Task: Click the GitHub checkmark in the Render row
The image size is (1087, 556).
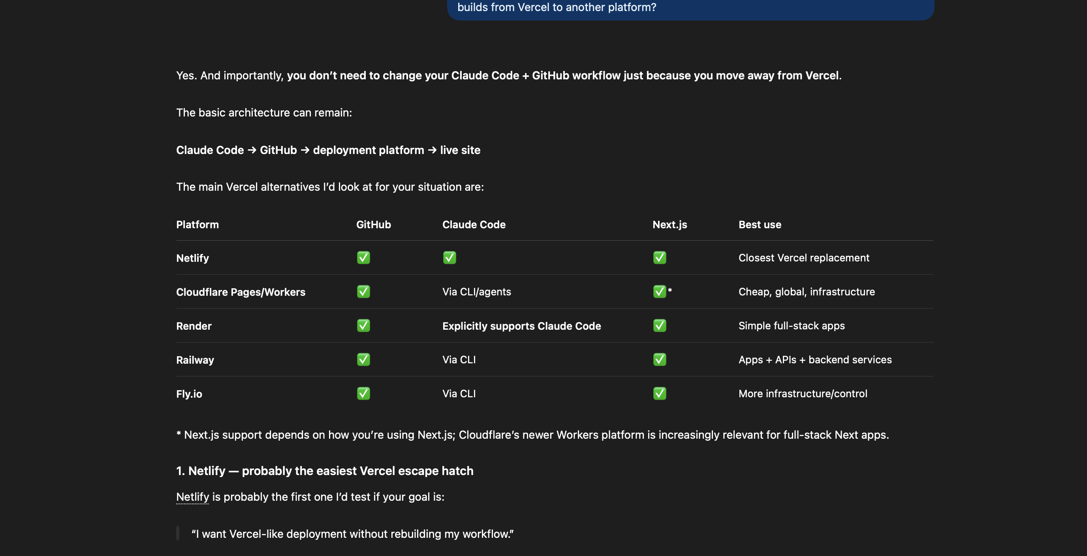Action: point(363,326)
